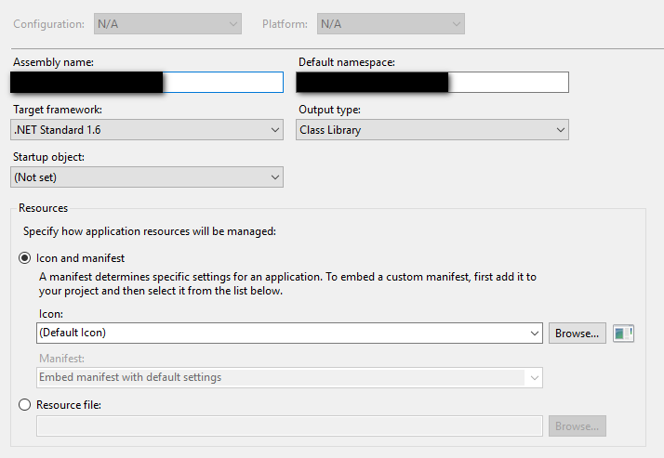Screen dimensions: 664x458
Task: Click the 'Configuration:' label
Action: [48, 24]
